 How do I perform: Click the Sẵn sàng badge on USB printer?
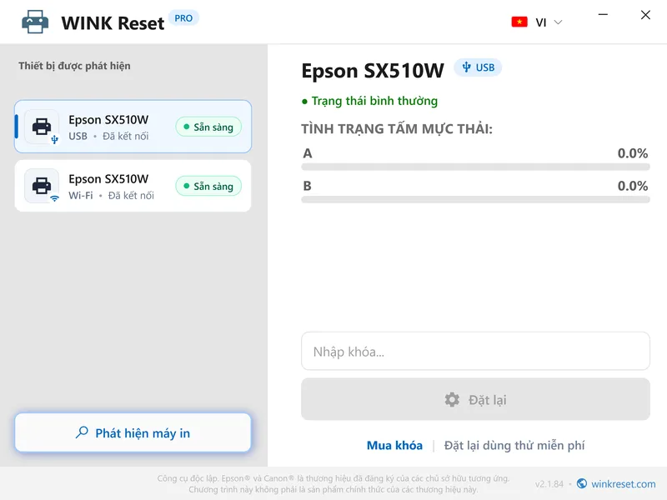[208, 127]
